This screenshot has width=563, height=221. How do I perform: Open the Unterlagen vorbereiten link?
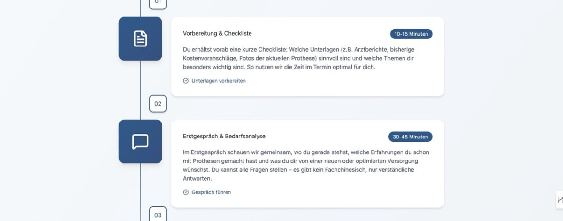pos(218,81)
